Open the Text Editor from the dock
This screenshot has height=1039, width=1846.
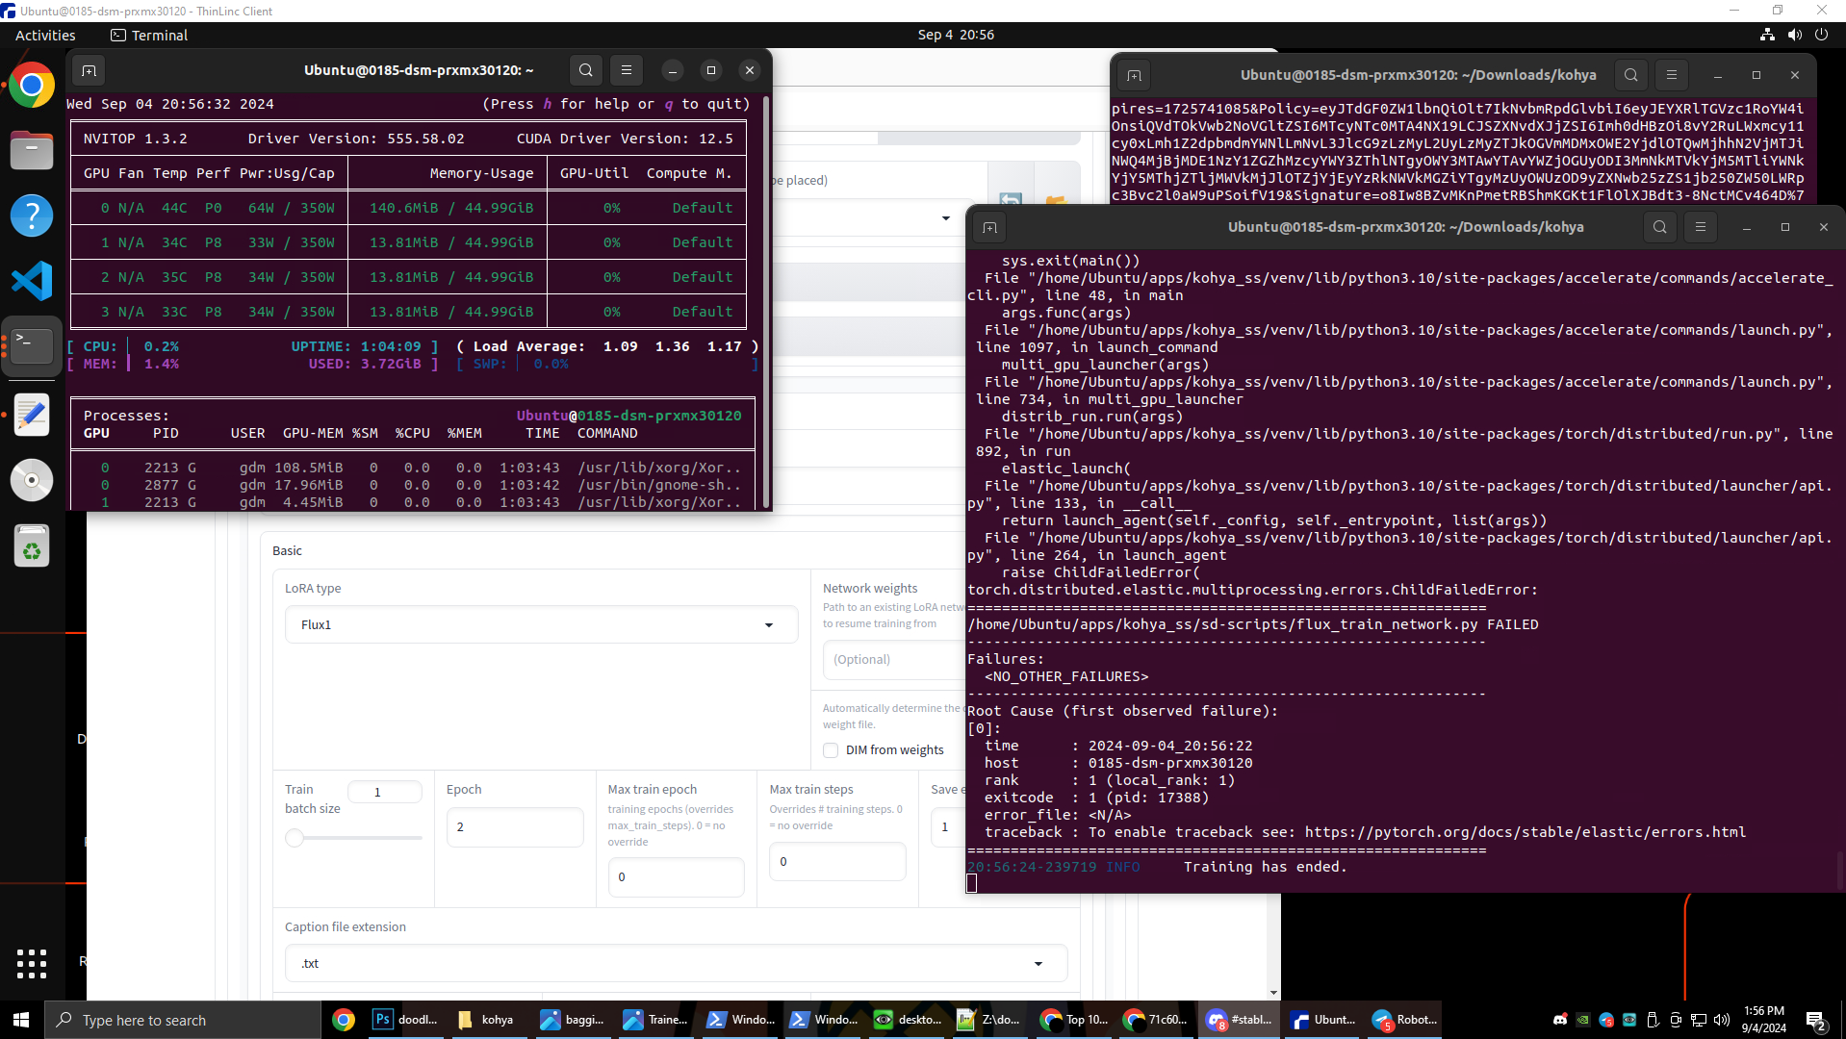[x=32, y=416]
